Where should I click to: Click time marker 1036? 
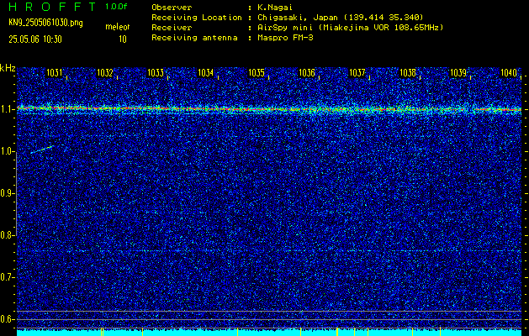click(x=307, y=72)
